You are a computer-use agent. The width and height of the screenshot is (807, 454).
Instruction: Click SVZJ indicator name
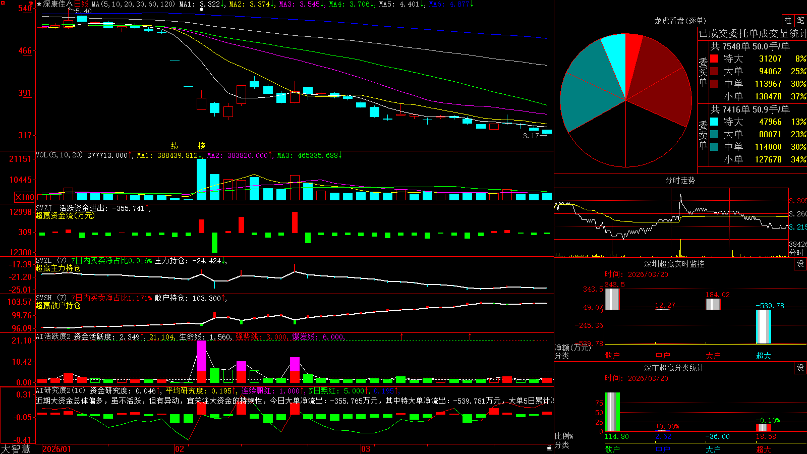[44, 208]
